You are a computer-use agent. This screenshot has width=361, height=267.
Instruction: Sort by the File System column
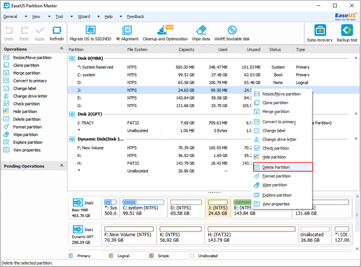tap(144, 49)
